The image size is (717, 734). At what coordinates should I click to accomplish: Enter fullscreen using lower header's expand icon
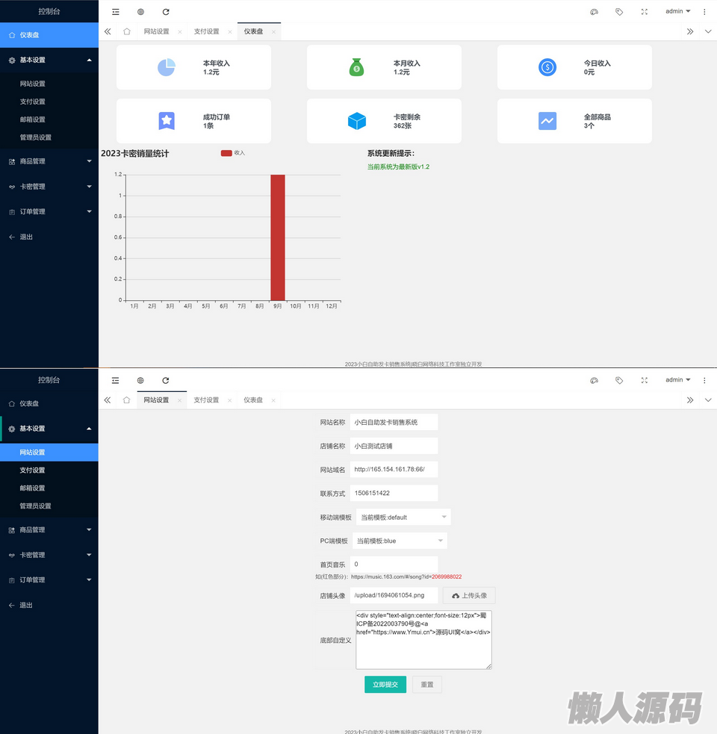645,381
